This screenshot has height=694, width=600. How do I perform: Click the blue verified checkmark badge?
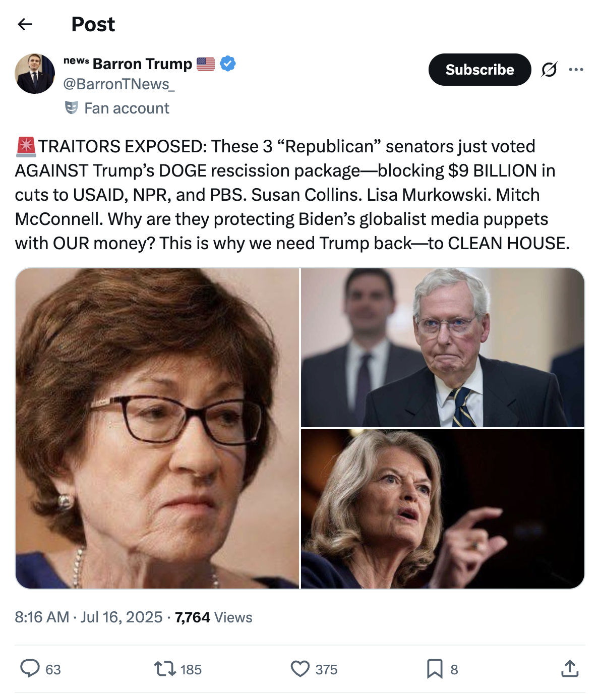click(x=228, y=64)
